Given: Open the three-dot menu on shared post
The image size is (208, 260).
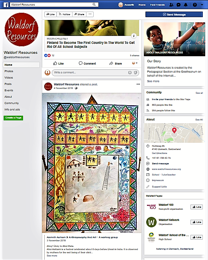Looking at the screenshot, I should [x=138, y=84].
